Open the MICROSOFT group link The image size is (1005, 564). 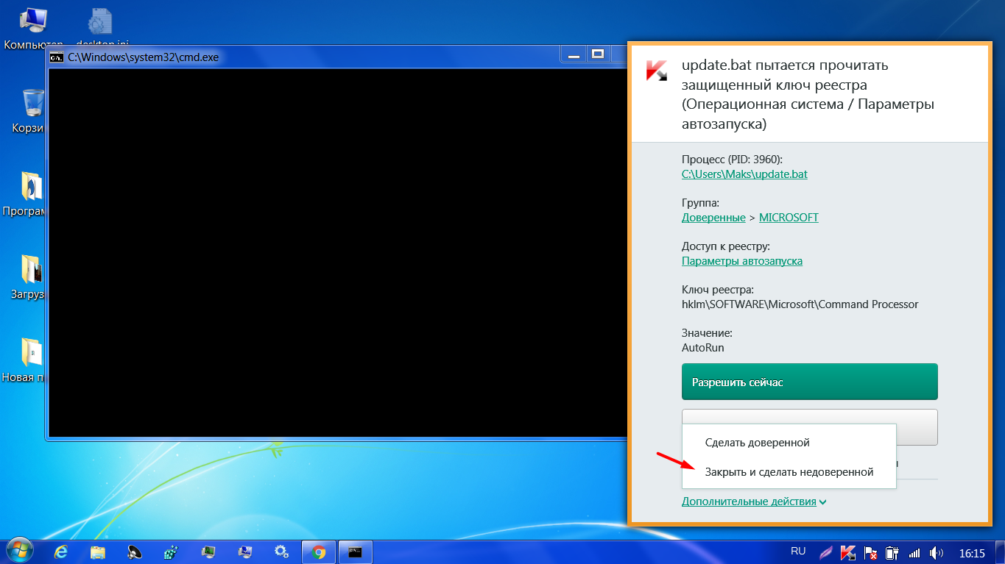(x=789, y=218)
